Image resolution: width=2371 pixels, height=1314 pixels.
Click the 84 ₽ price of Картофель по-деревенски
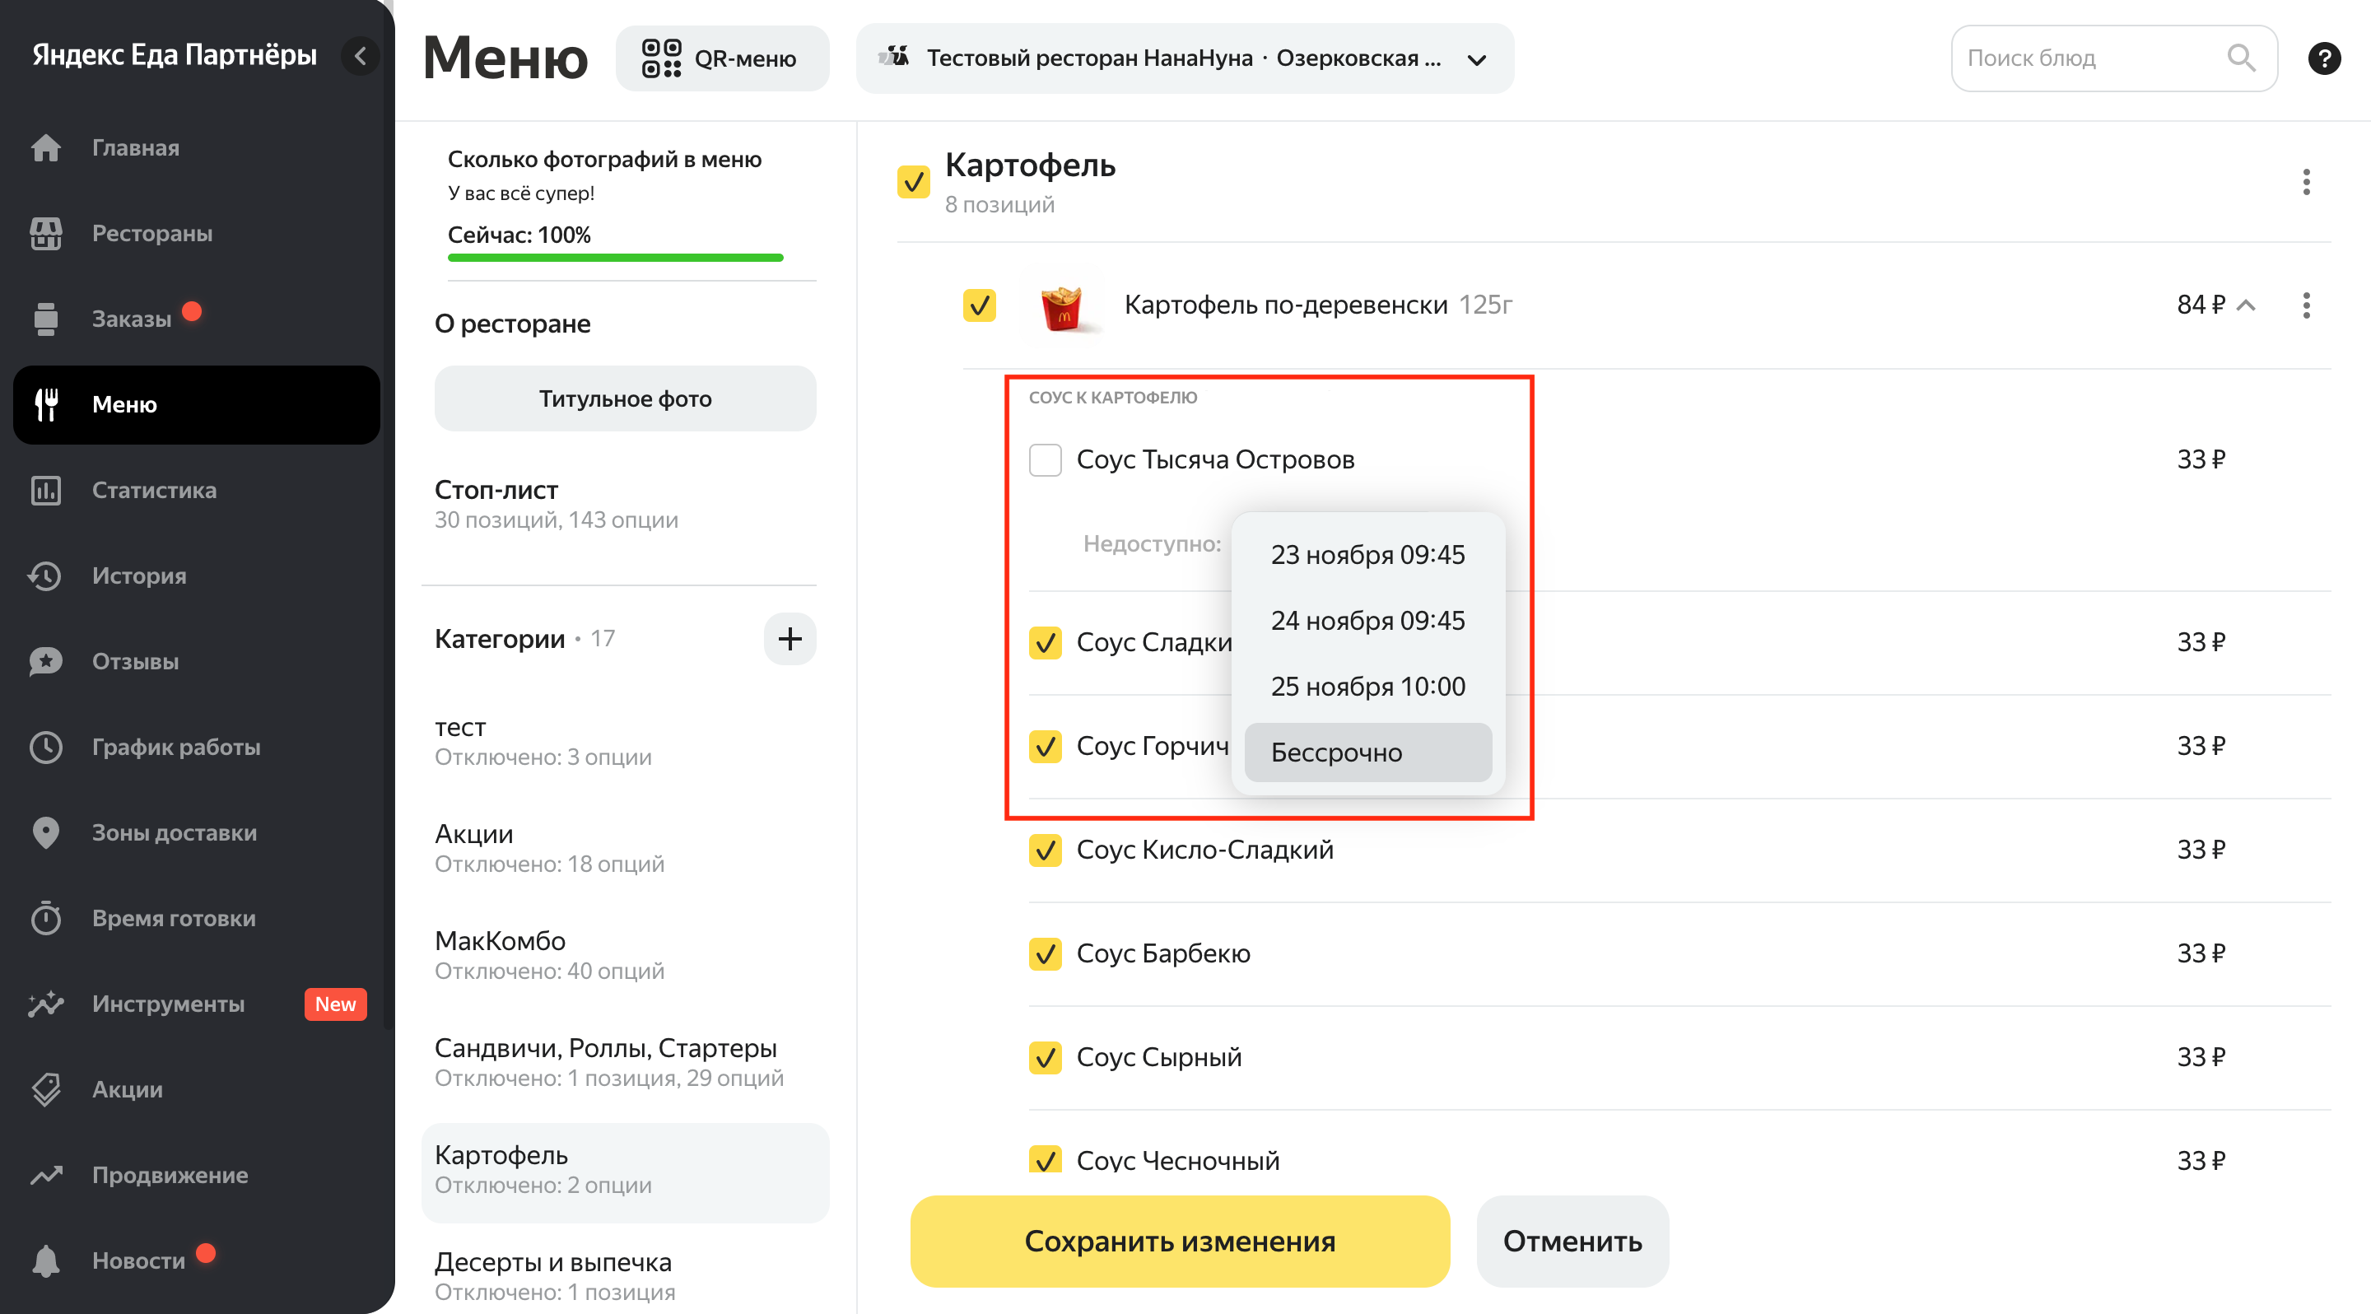pyautogui.click(x=2200, y=305)
